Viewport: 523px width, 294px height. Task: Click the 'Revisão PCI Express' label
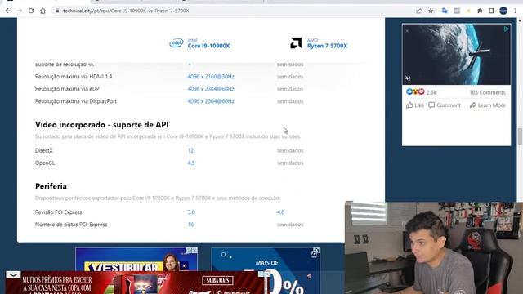pyautogui.click(x=58, y=212)
